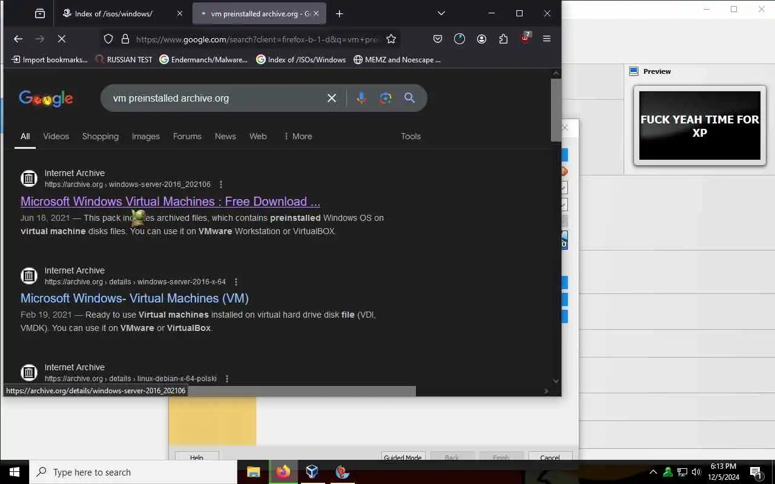The width and height of the screenshot is (775, 484).
Task: Open the 'Index of /ISOs/Windows' bookmark
Action: point(301,59)
